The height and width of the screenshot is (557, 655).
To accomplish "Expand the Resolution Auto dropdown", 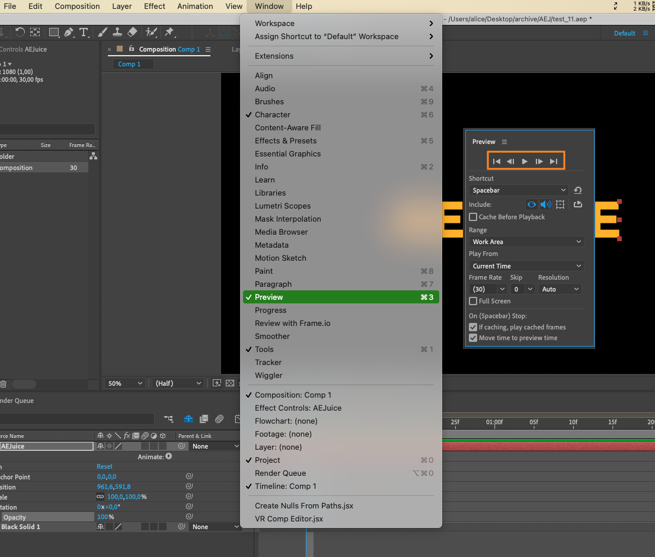I will pyautogui.click(x=560, y=289).
